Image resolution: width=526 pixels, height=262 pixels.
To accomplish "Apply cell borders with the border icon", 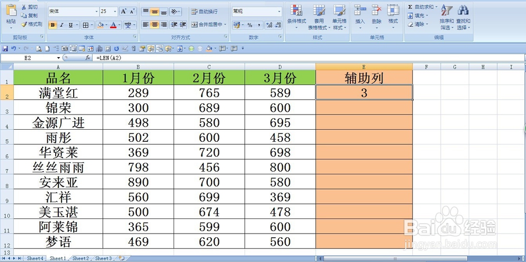I will [x=86, y=25].
